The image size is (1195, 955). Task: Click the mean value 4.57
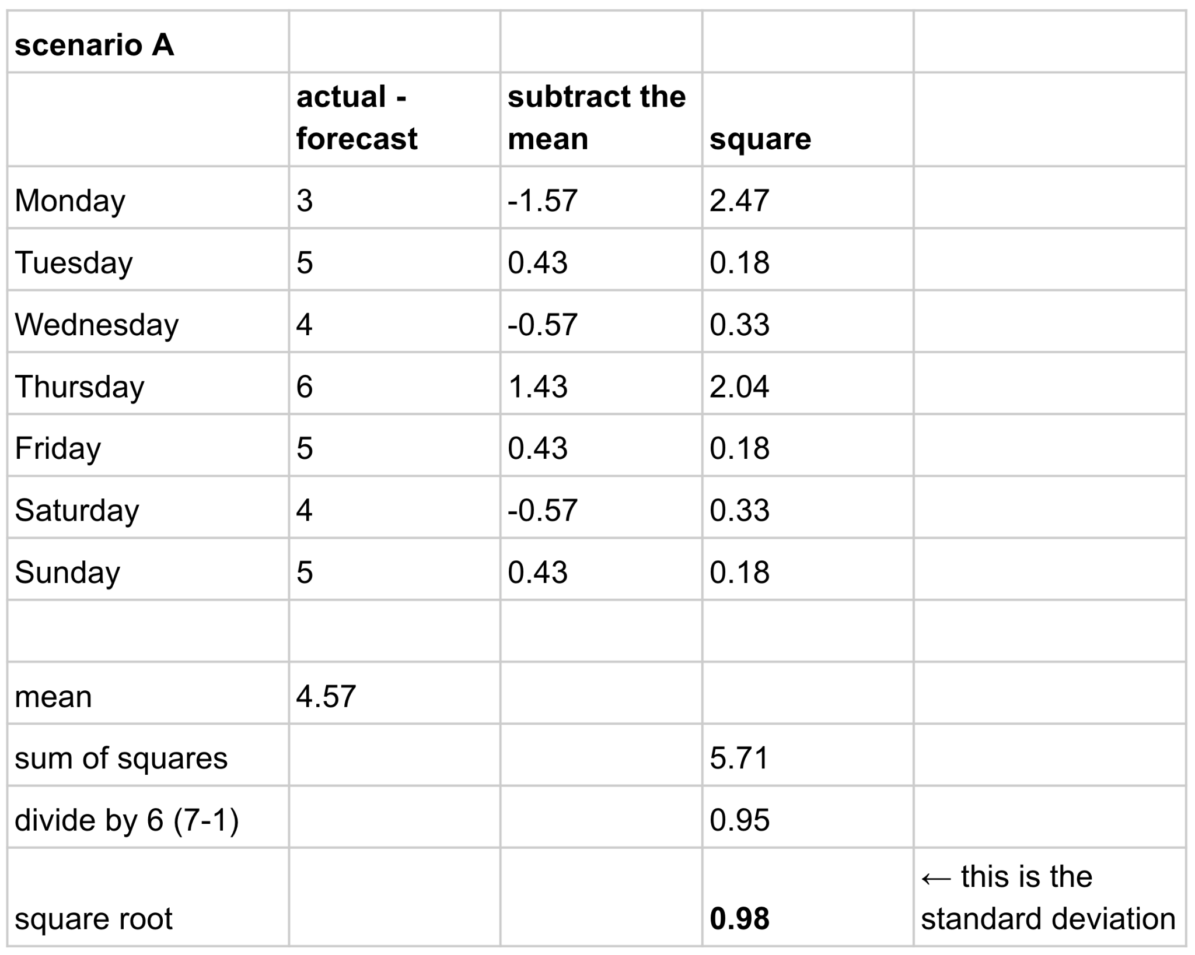pos(326,696)
